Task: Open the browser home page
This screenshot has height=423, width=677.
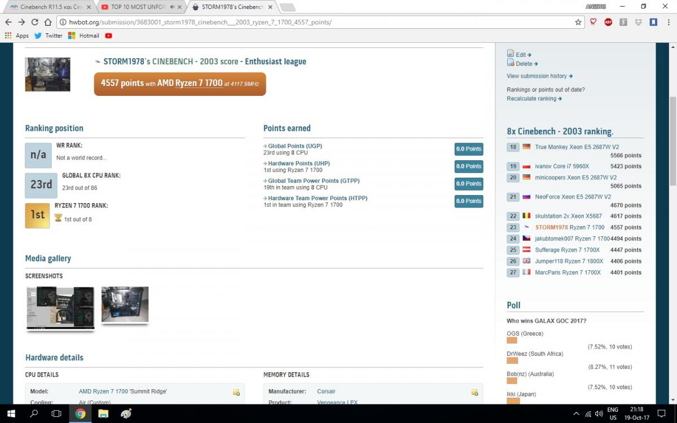Action: tap(47, 22)
